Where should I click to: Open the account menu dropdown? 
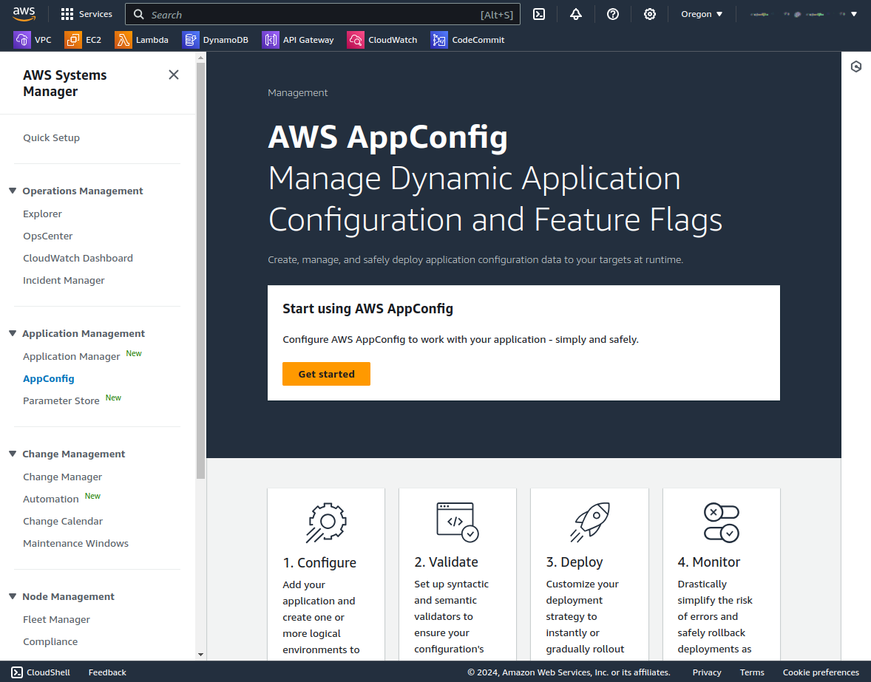803,14
